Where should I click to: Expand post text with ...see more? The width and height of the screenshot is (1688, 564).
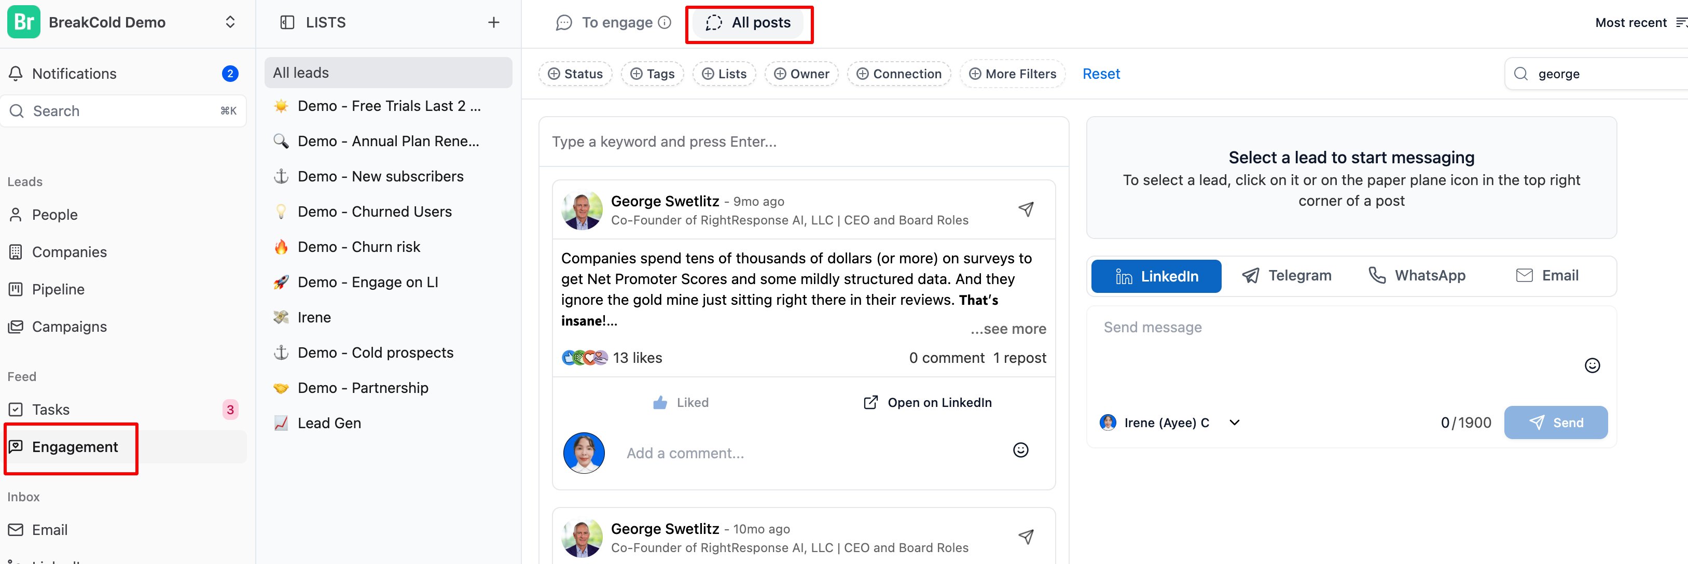[x=1008, y=329]
